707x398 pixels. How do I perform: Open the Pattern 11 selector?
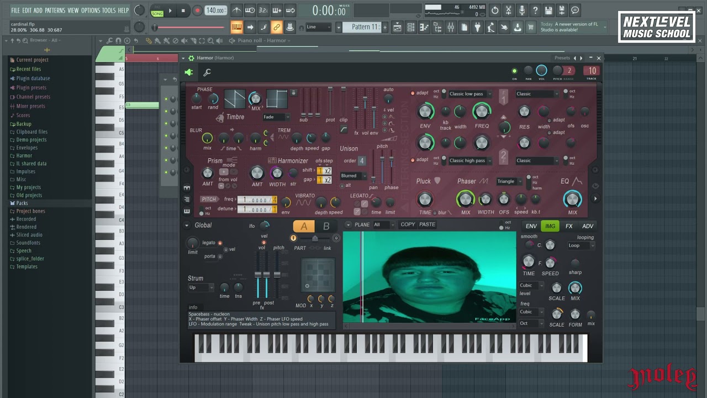click(x=362, y=27)
